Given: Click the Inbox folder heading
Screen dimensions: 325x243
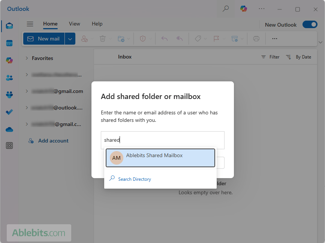Looking at the screenshot, I should [125, 57].
